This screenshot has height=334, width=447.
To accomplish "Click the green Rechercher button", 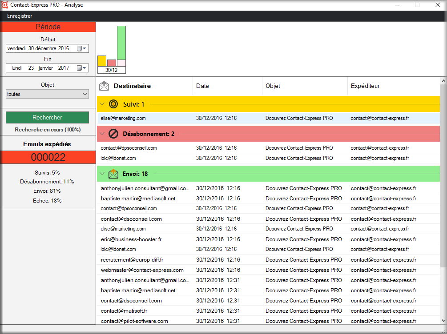I will point(47,117).
